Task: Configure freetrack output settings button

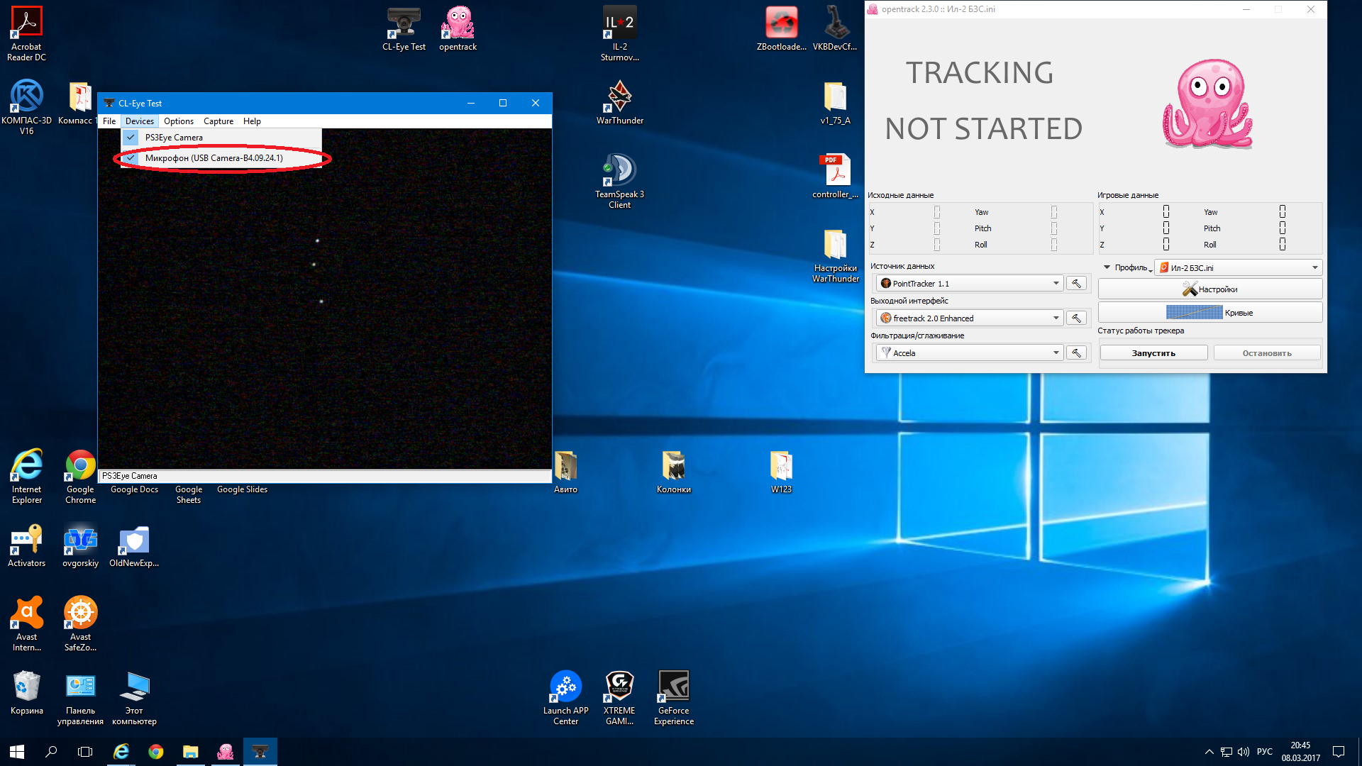Action: click(1076, 318)
